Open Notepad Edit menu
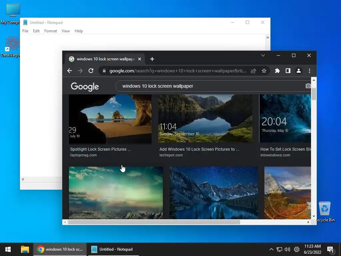The width and height of the screenshot is (341, 256). click(x=36, y=31)
